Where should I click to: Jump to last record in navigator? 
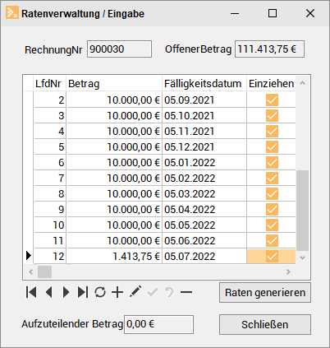click(x=83, y=292)
